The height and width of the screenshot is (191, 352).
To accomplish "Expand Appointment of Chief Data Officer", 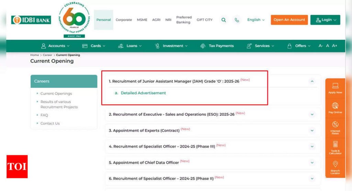I will 312,162.
